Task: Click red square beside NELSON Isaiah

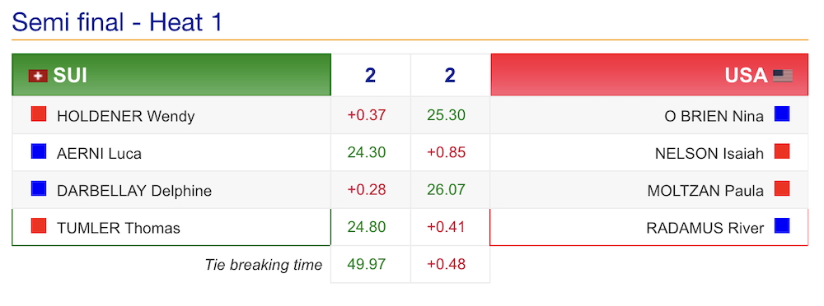Action: [782, 151]
